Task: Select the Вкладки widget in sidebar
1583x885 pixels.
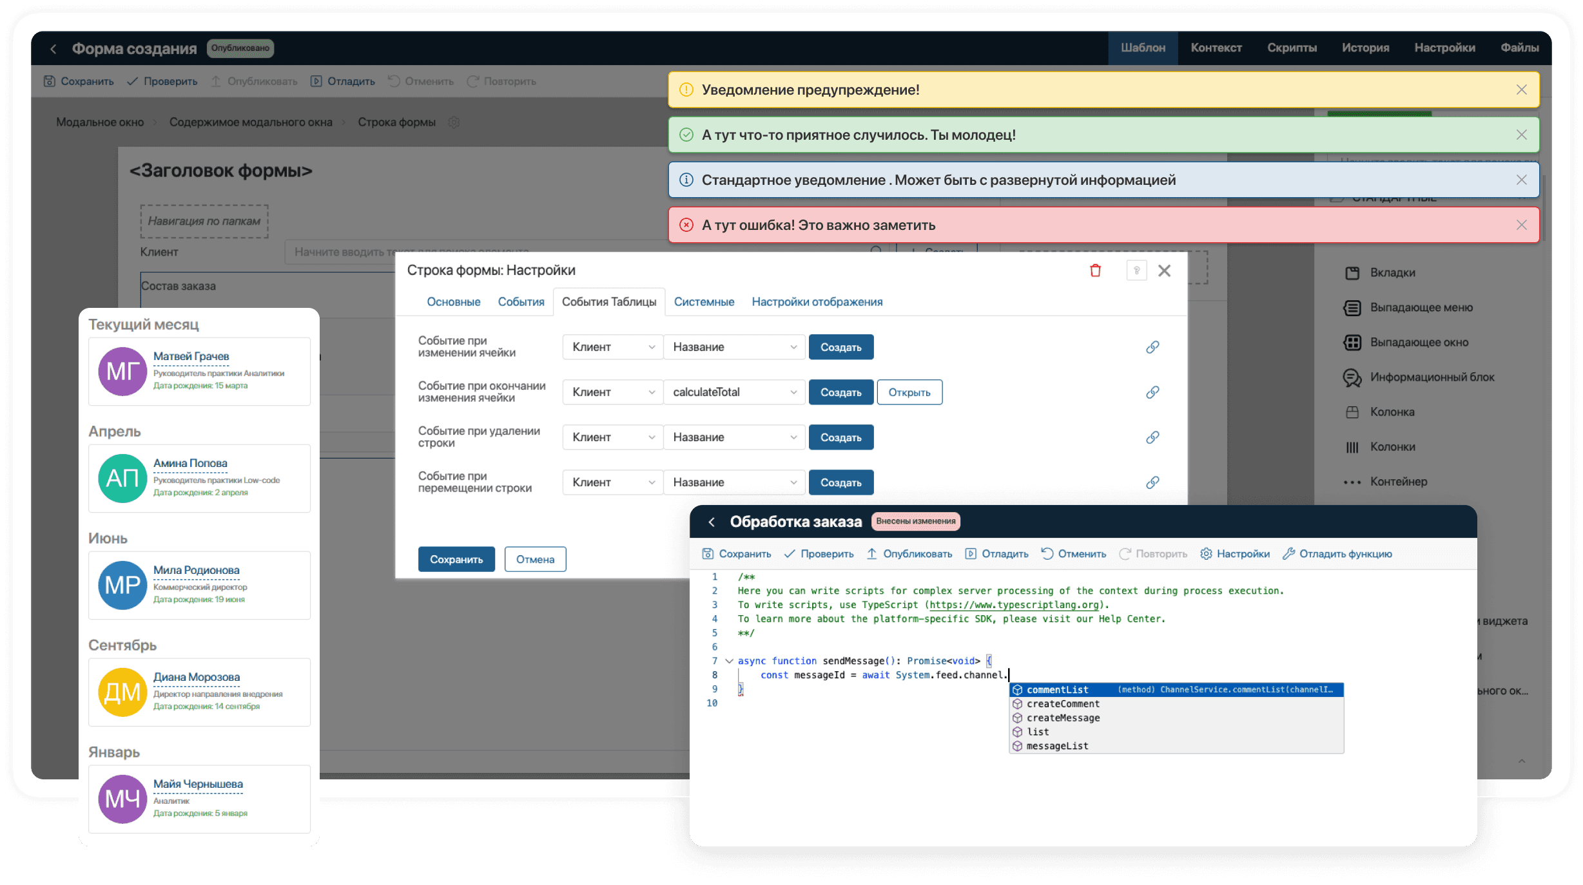Action: 1392,272
